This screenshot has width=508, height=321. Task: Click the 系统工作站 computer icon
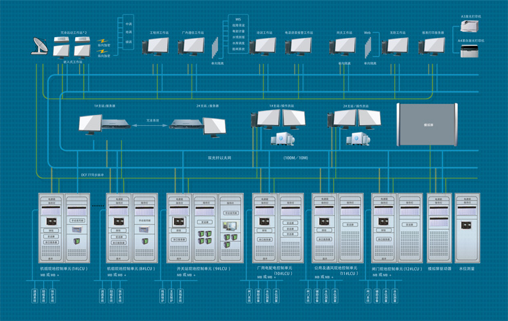(x=394, y=46)
